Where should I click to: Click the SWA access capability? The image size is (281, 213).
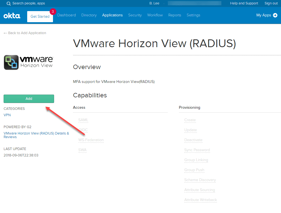pyautogui.click(x=82, y=150)
